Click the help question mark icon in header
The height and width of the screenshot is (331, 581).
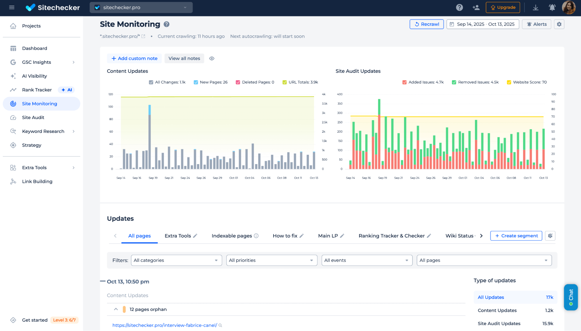click(x=459, y=8)
